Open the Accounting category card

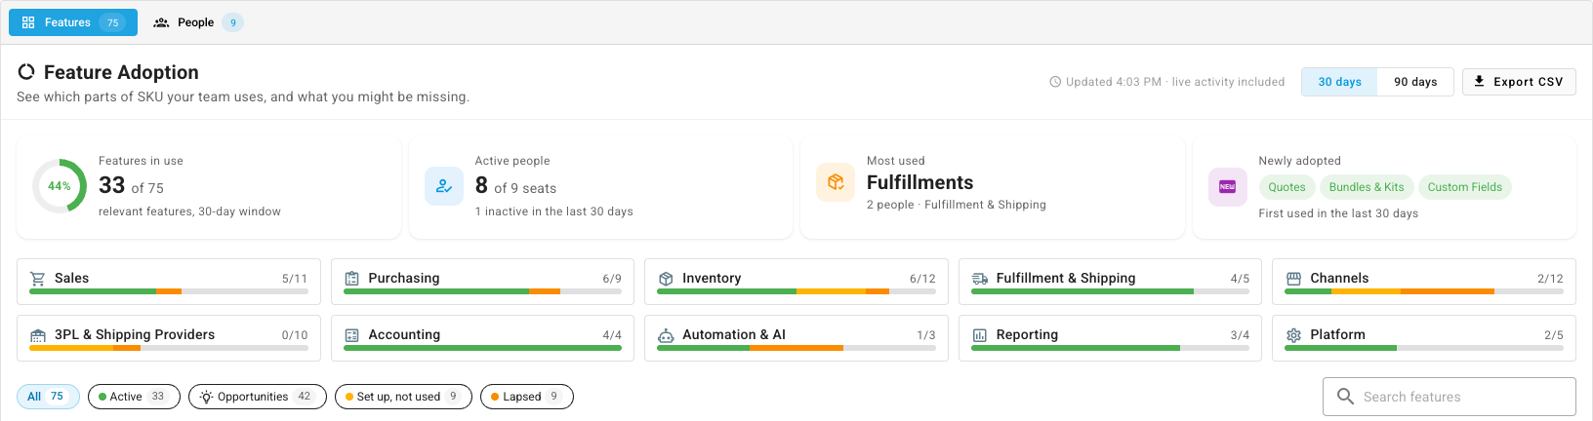tap(482, 338)
